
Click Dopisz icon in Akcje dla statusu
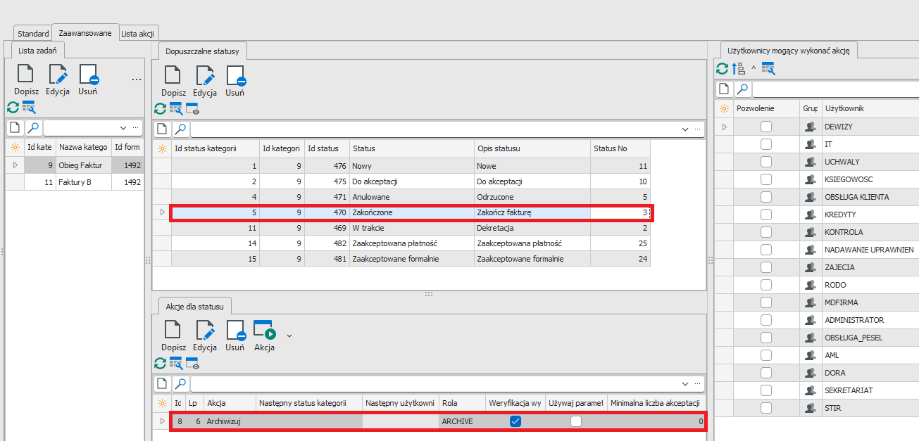pyautogui.click(x=173, y=331)
